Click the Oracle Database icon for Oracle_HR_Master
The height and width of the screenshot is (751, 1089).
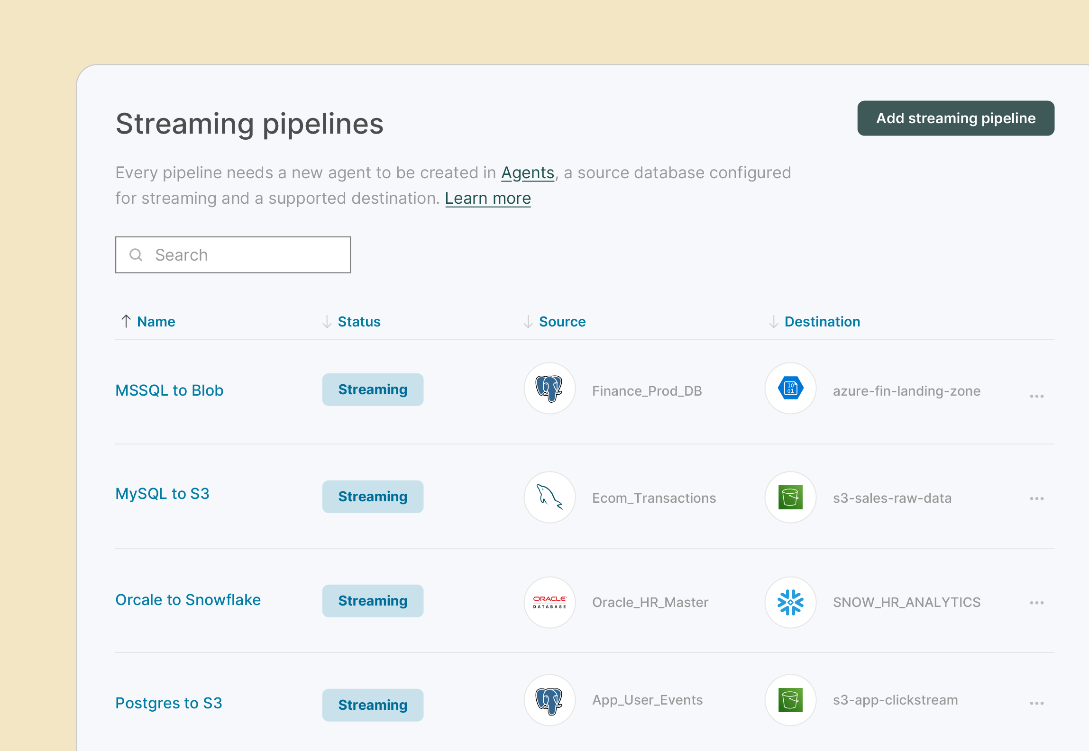click(x=549, y=602)
